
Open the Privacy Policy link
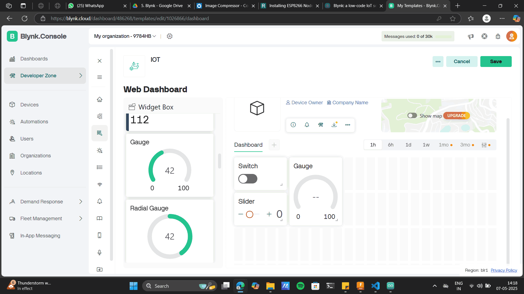tap(504, 270)
